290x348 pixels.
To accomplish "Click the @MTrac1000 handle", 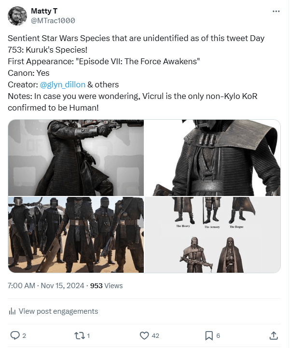I will point(53,21).
